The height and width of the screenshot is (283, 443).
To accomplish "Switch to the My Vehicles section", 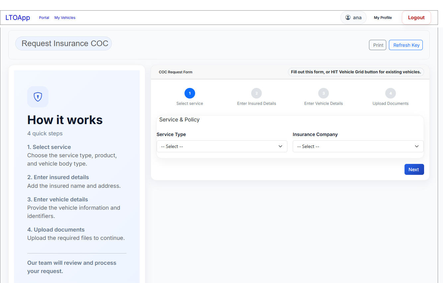I will point(65,17).
